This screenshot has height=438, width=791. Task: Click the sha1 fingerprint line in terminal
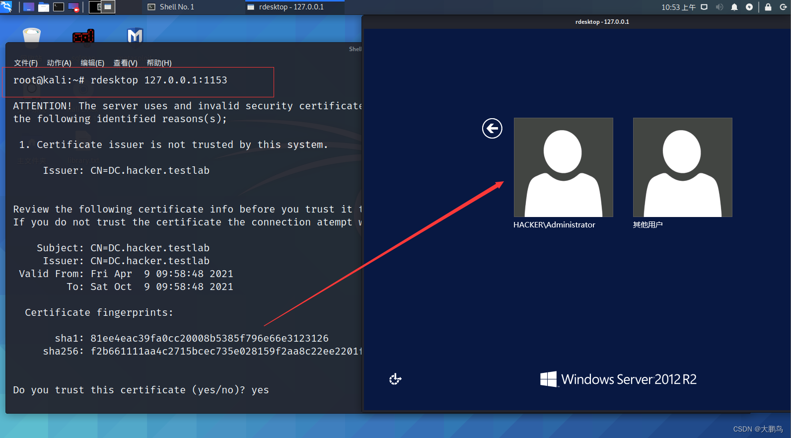tap(192, 339)
